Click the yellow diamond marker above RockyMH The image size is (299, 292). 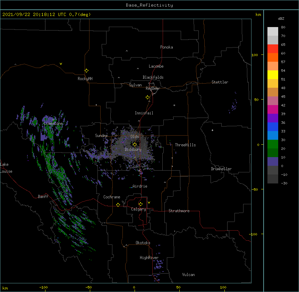86,71
